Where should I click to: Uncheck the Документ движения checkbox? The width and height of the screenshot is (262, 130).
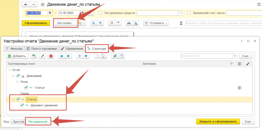tap(22, 105)
